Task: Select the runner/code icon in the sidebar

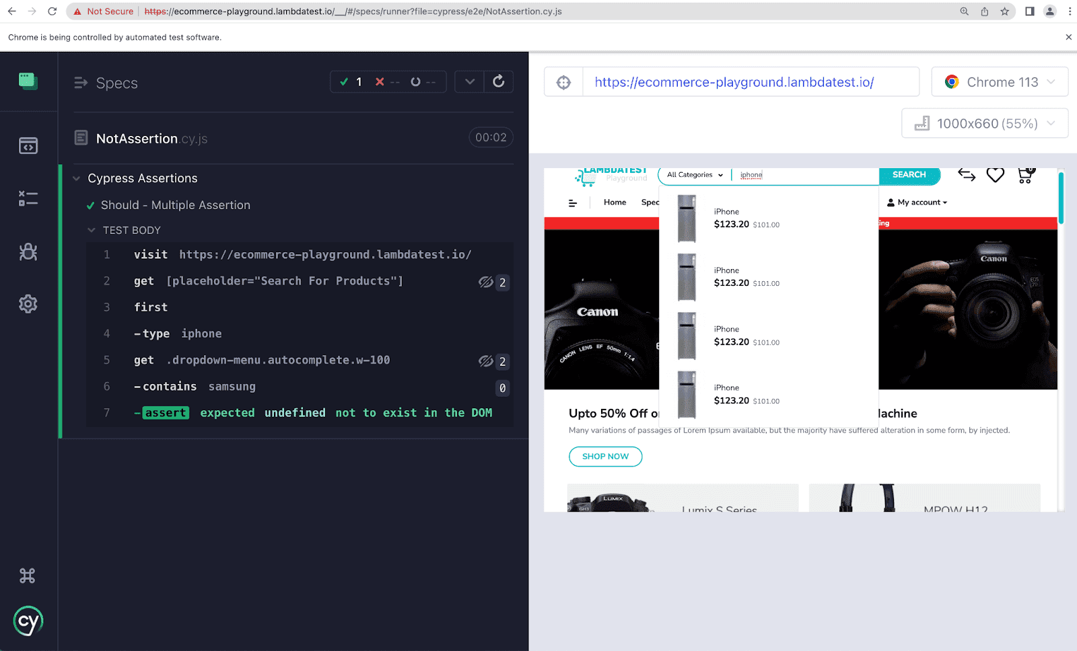Action: click(x=28, y=145)
